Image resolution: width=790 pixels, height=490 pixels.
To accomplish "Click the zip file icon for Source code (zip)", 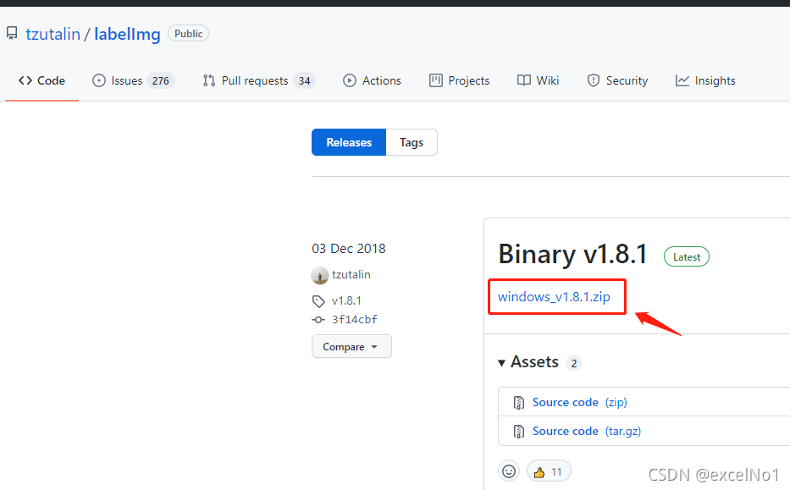I will [x=518, y=402].
